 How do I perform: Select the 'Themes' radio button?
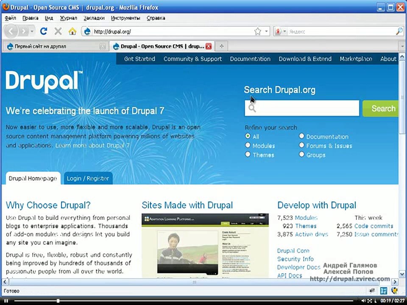[248, 154]
